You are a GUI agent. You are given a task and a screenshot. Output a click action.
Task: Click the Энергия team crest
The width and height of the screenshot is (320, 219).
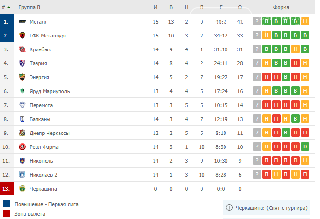22,77
